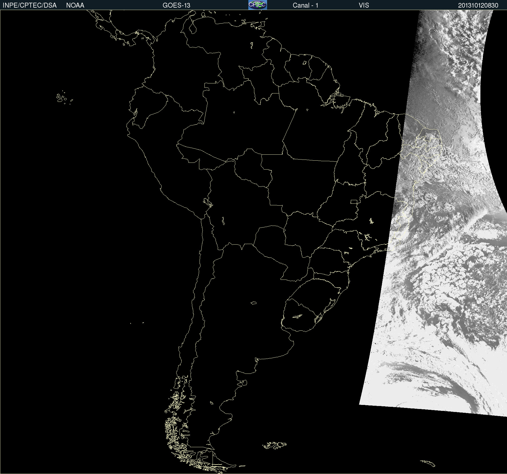Click the NOAA label in the header
The width and height of the screenshot is (507, 474).
click(75, 5)
